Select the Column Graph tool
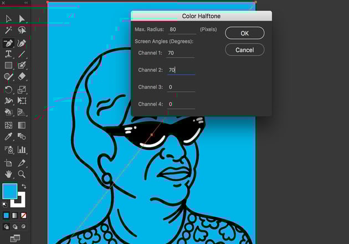The image size is (349, 244). 22,150
